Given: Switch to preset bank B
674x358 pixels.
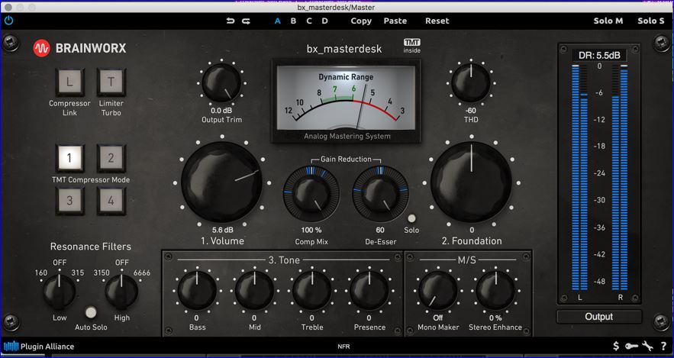Looking at the screenshot, I should click(293, 21).
